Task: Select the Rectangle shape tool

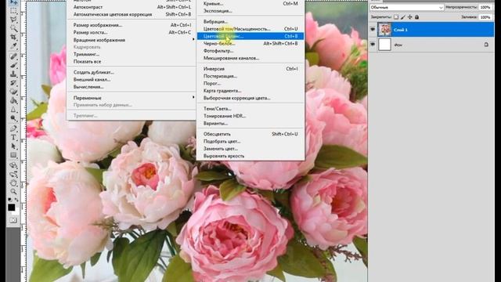Action: 13,155
